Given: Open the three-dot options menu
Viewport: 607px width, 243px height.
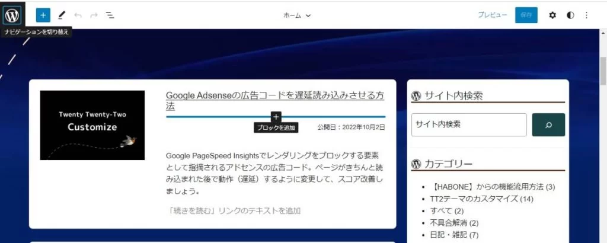Looking at the screenshot, I should pos(586,15).
